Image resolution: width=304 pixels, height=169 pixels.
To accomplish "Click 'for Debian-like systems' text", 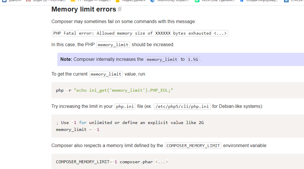I will click(x=237, y=106).
